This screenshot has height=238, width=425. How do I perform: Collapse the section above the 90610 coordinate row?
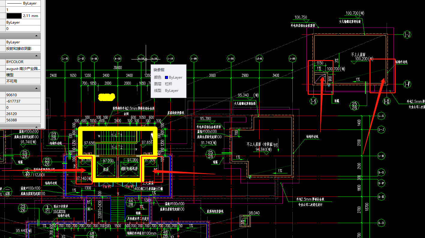point(37,89)
